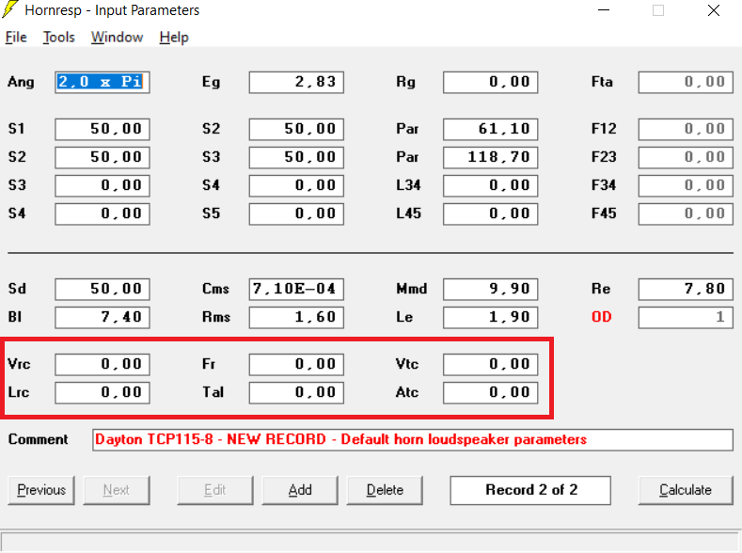Click the Par field showing 61,10
Viewport: 742px width, 553px height.
tap(490, 129)
